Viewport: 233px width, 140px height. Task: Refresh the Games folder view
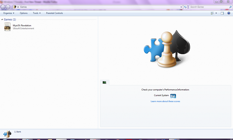(185, 7)
